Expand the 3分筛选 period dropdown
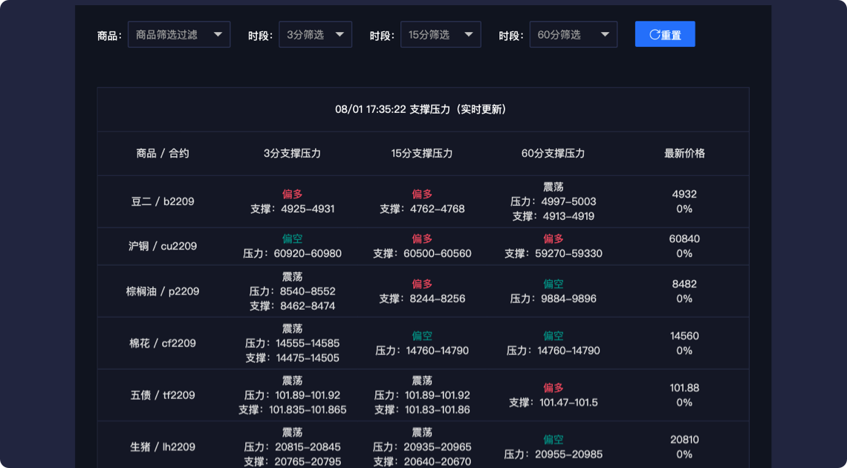 314,34
